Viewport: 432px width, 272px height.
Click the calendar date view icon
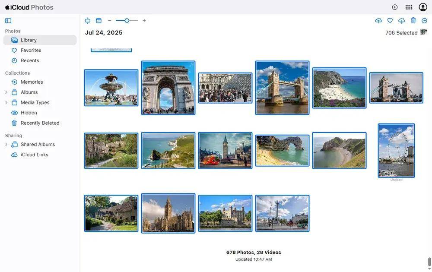point(98,21)
